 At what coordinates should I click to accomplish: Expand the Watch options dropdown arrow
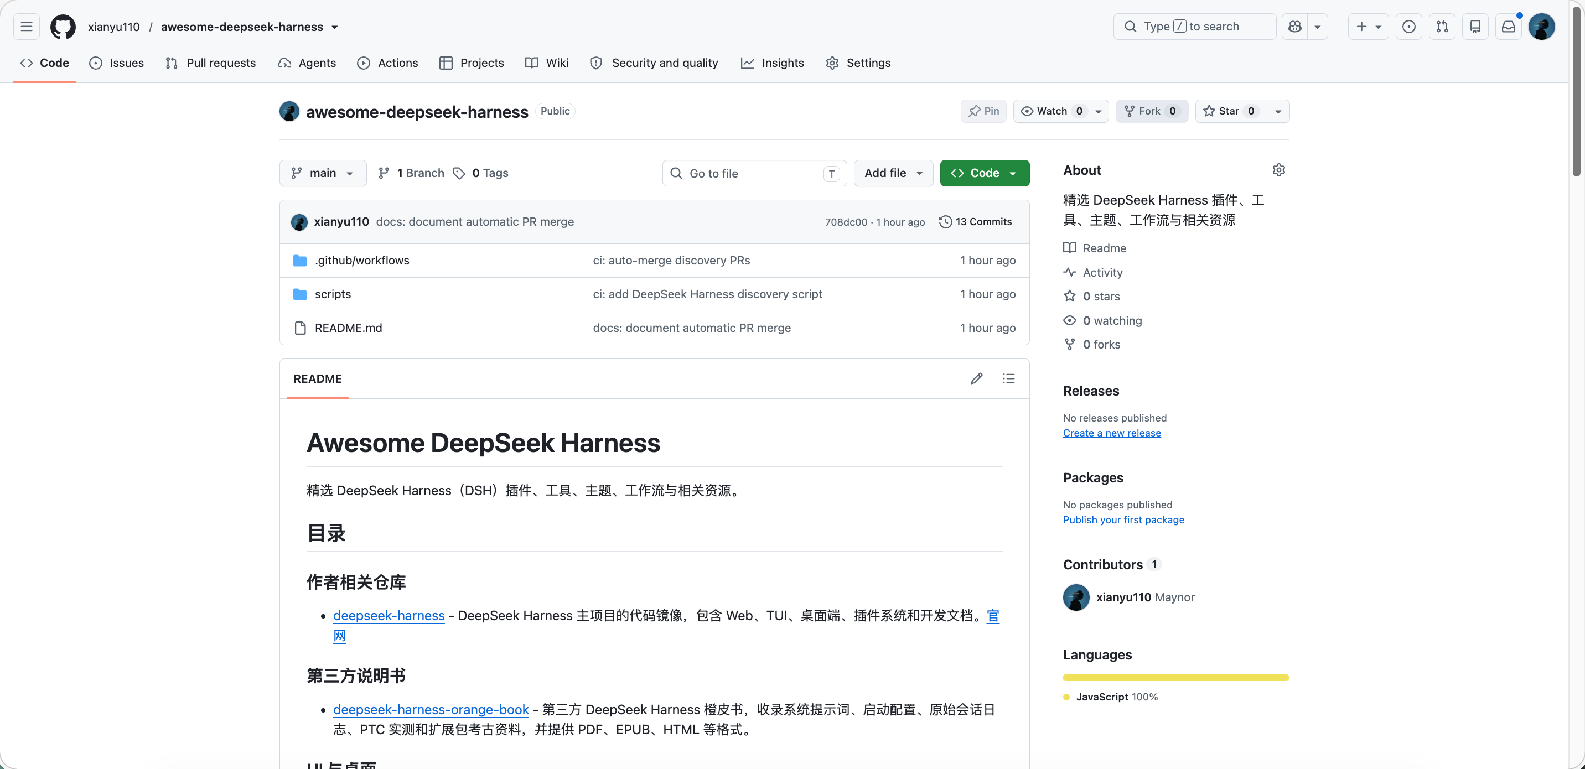click(1099, 111)
